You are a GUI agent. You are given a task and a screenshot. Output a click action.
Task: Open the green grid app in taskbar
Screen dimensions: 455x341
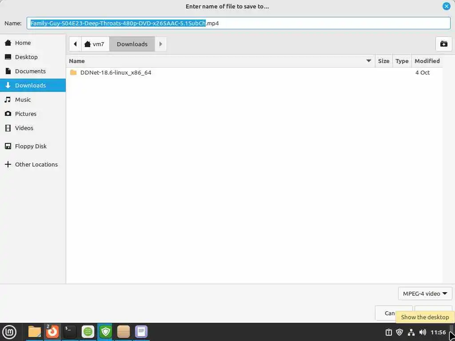click(88, 332)
